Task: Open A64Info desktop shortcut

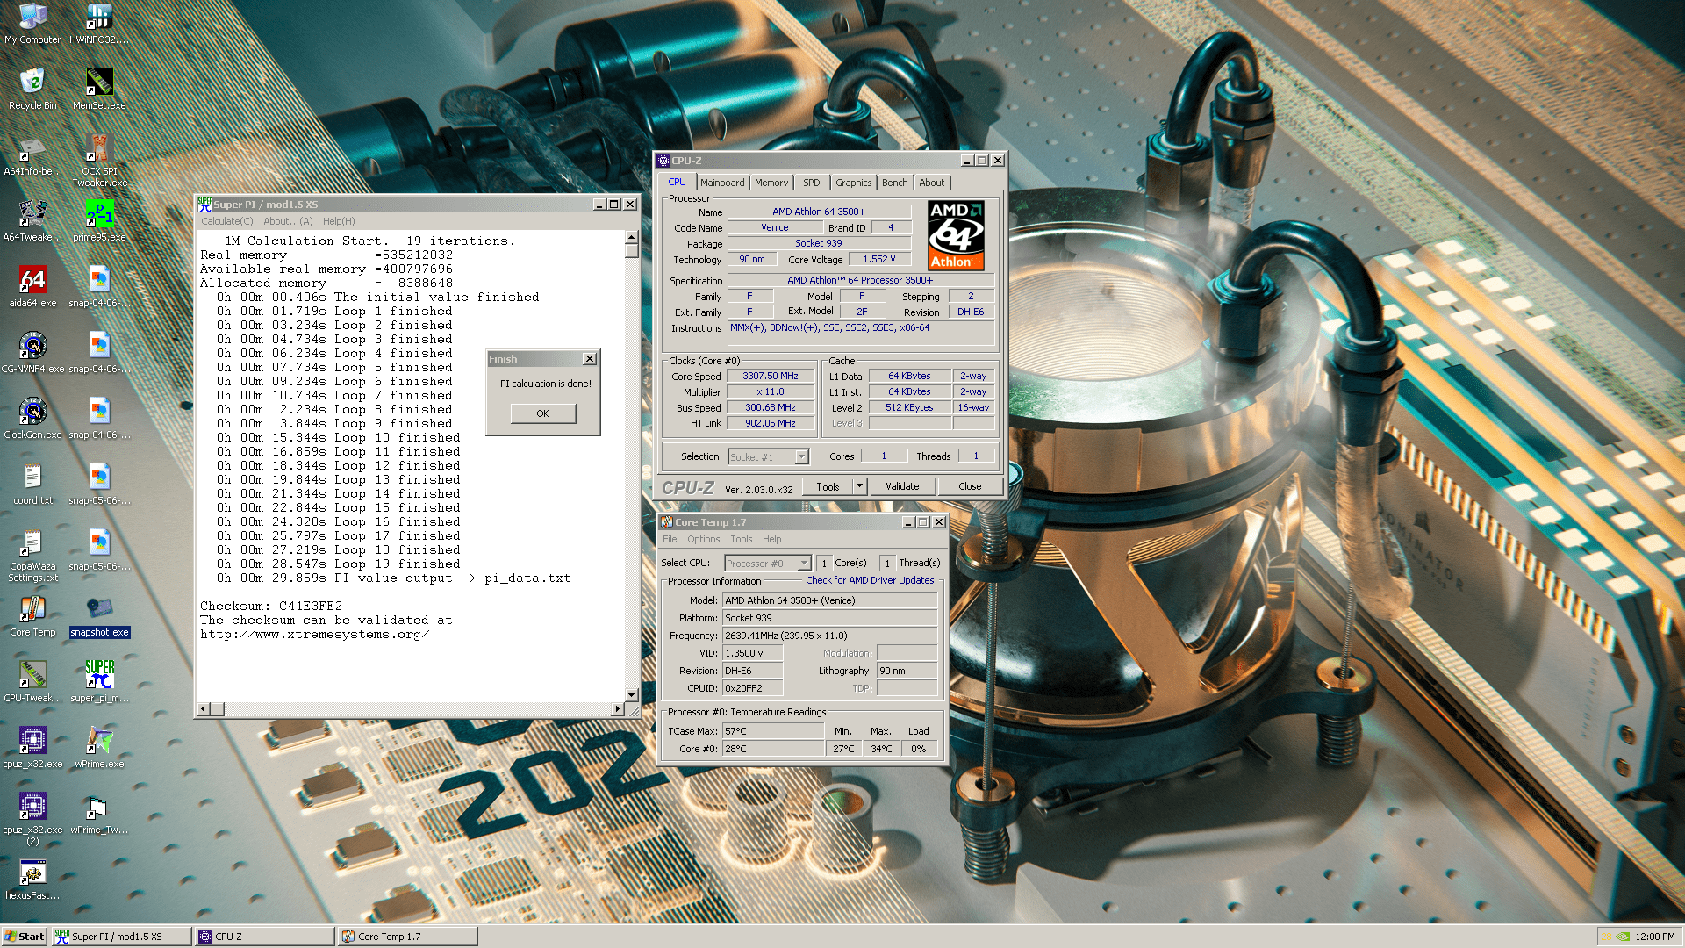Action: click(x=32, y=155)
